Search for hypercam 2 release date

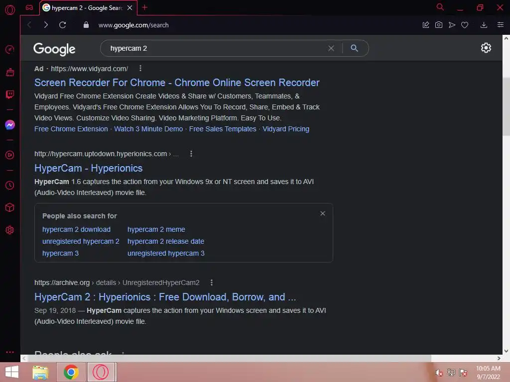click(165, 241)
